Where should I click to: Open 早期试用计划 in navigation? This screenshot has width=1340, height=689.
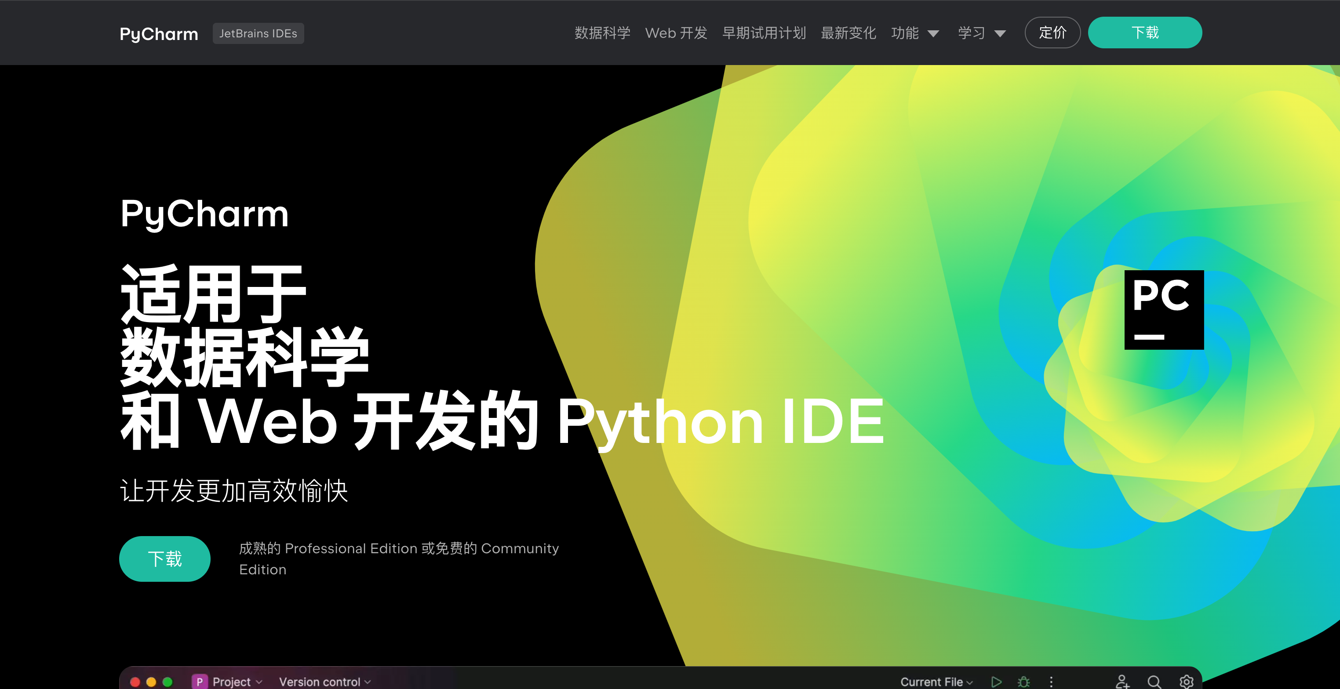point(764,33)
